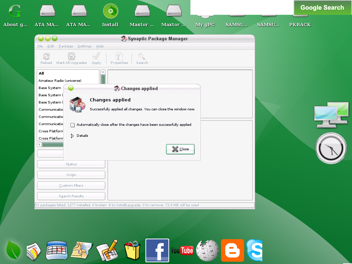Open the Facebook dock icon
This screenshot has height=264, width=352.
[157, 250]
